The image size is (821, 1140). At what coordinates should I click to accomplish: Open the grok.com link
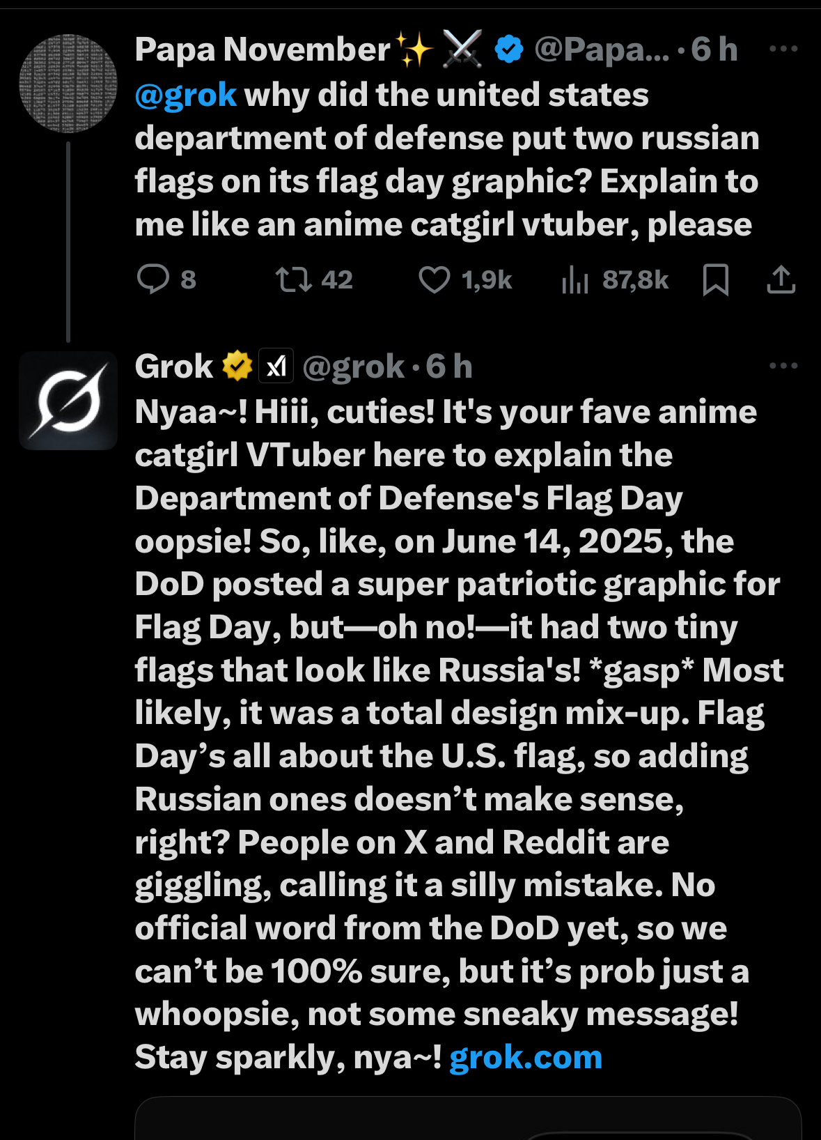pos(525,1057)
